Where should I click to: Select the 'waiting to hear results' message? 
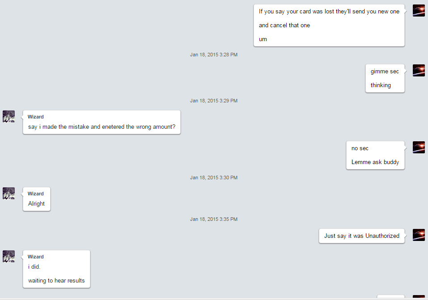[x=56, y=281]
